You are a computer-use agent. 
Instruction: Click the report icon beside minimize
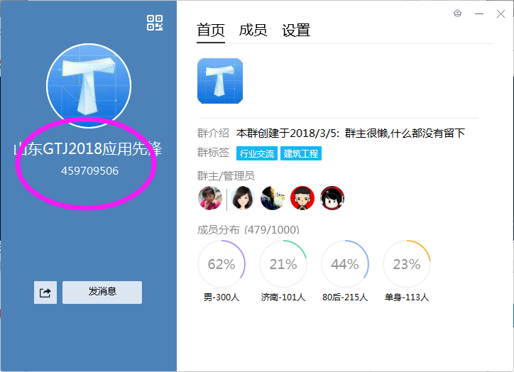tap(458, 13)
